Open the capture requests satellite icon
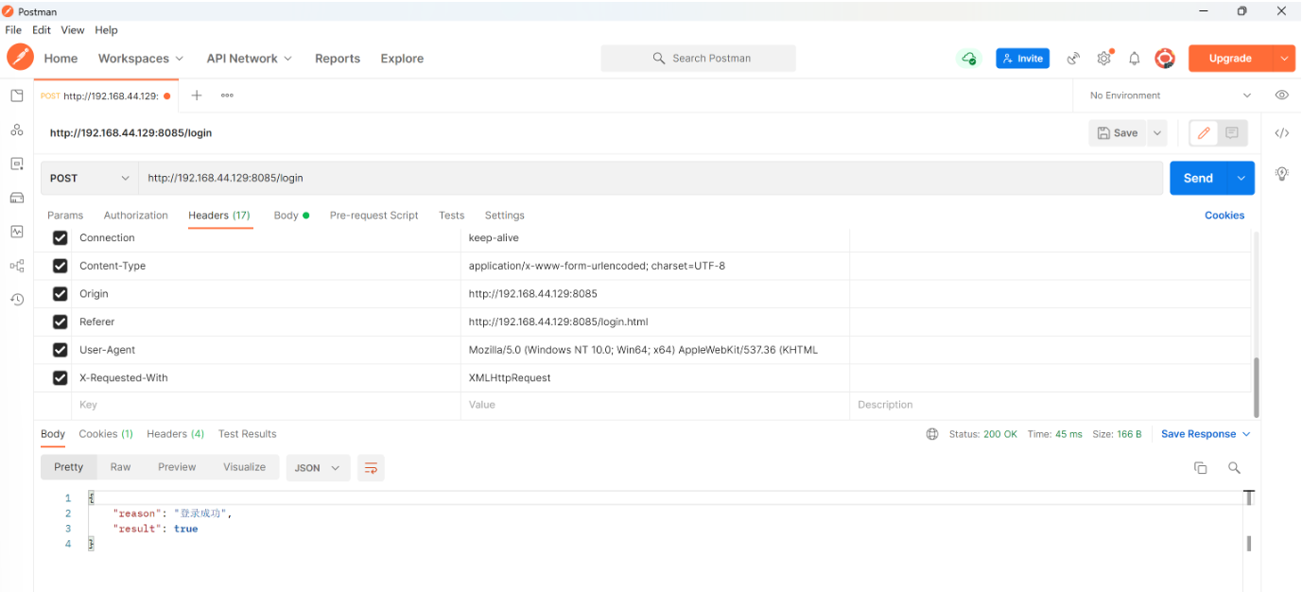 1073,59
